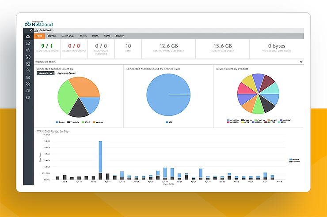327x217 pixels.
Task: Go to the Security tab
Action: 119,36
